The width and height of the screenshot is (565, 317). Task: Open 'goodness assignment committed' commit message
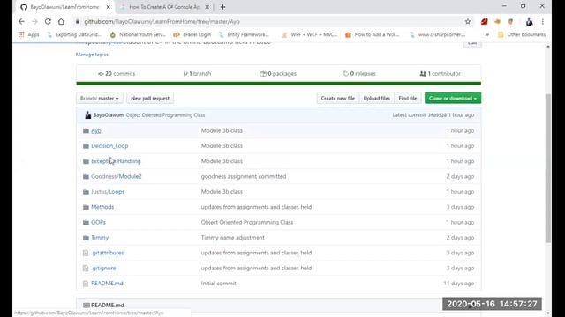(244, 176)
